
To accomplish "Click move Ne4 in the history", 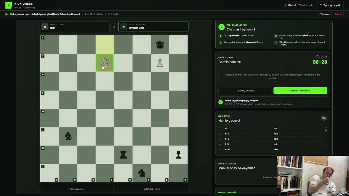I will (276, 149).
